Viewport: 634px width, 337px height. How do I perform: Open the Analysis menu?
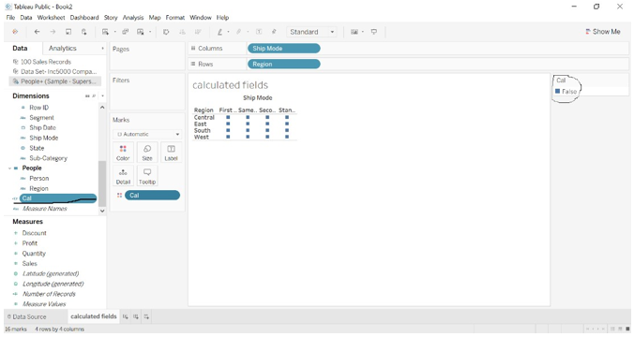(133, 18)
